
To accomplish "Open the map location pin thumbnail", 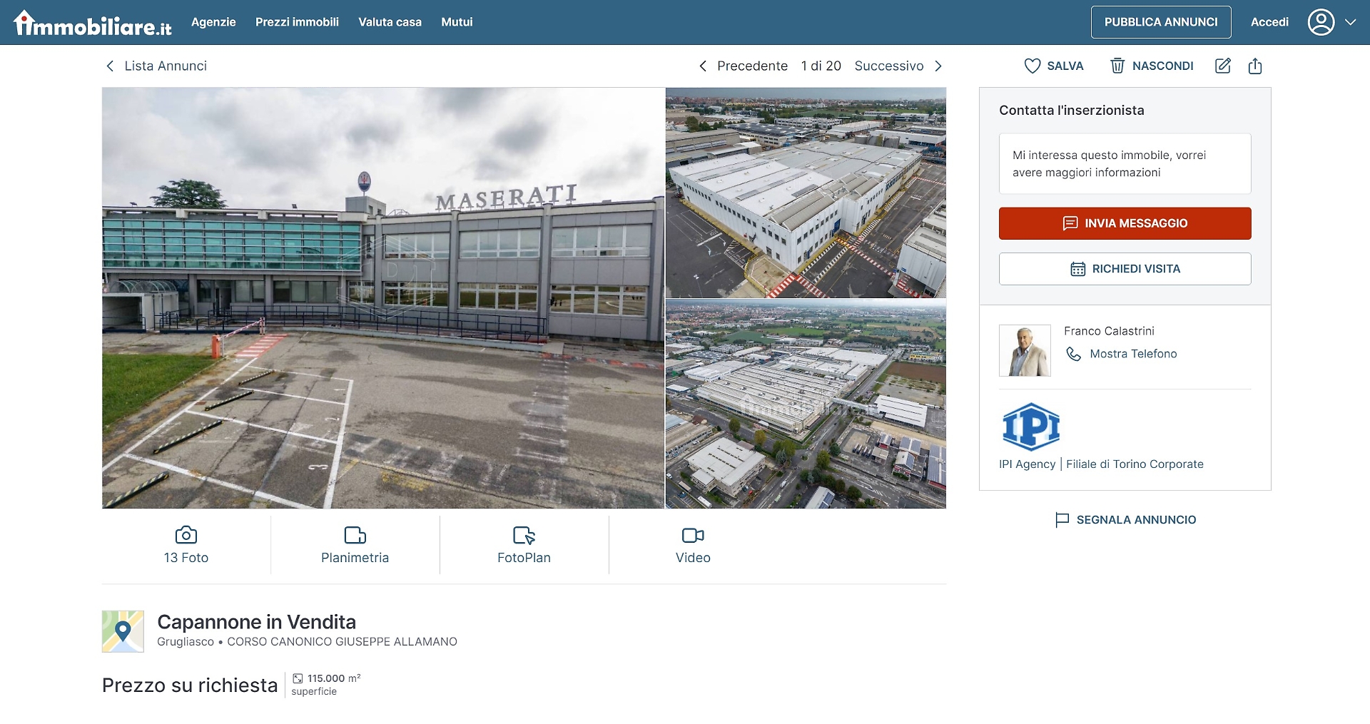I will pos(123,631).
